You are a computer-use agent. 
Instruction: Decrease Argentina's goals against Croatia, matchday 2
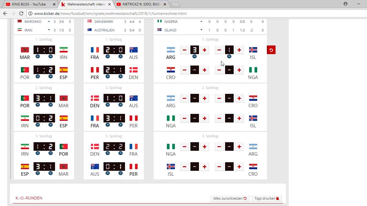tap(184, 98)
